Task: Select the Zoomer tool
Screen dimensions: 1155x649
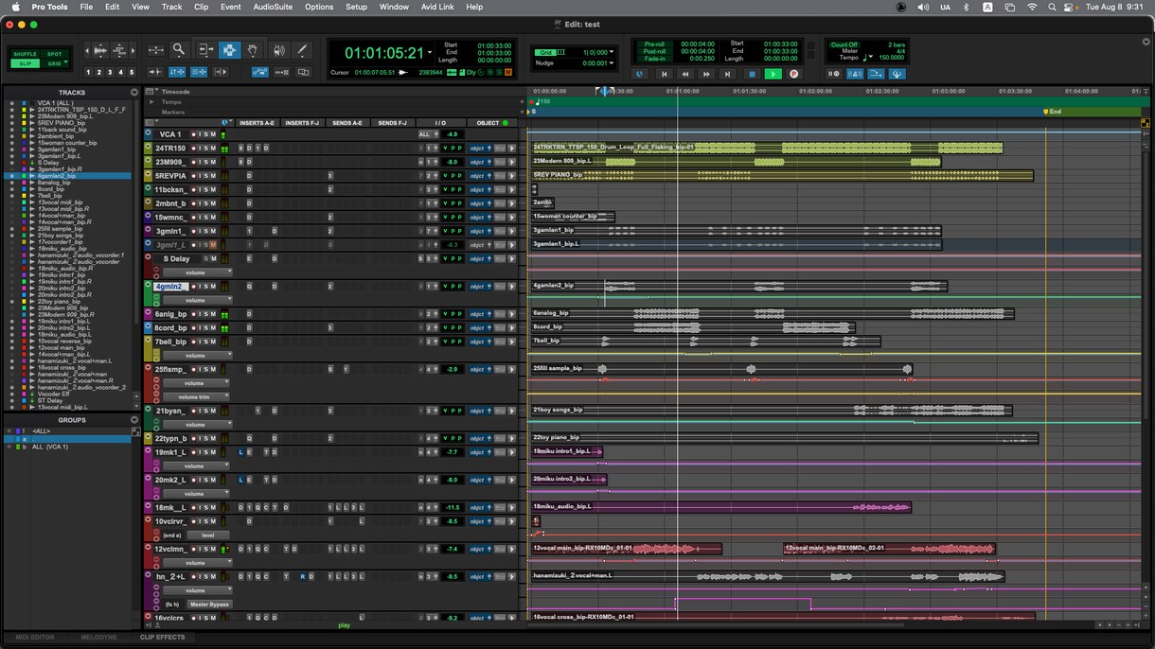Action: coord(178,50)
